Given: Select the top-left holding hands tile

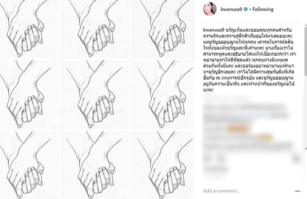Looking at the screenshot, I should 29,28.
